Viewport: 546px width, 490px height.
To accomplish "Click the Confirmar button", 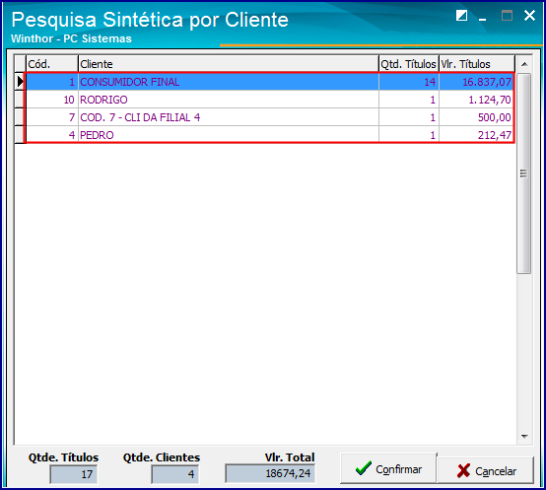I will [x=388, y=468].
